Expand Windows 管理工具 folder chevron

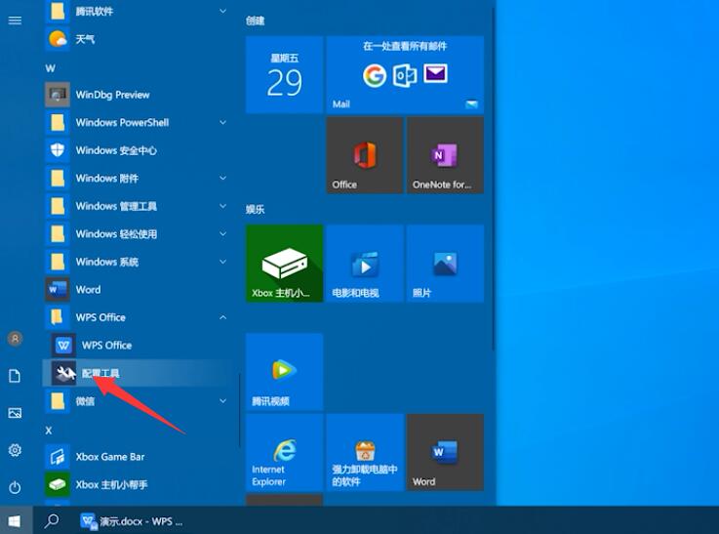[222, 206]
